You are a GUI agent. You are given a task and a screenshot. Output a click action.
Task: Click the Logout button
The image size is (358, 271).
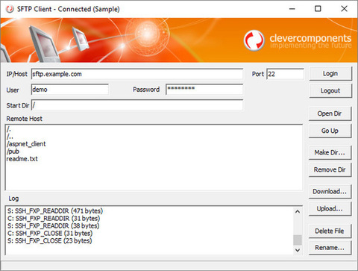[x=330, y=91]
